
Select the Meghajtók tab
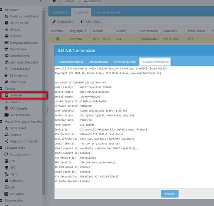[x=81, y=12]
